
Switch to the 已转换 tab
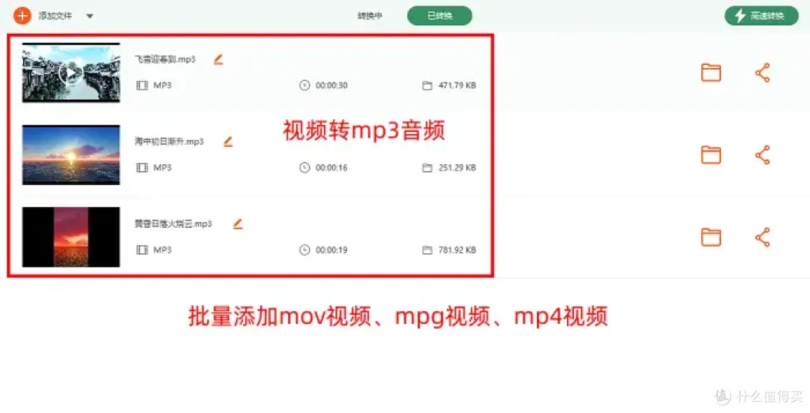coord(439,16)
